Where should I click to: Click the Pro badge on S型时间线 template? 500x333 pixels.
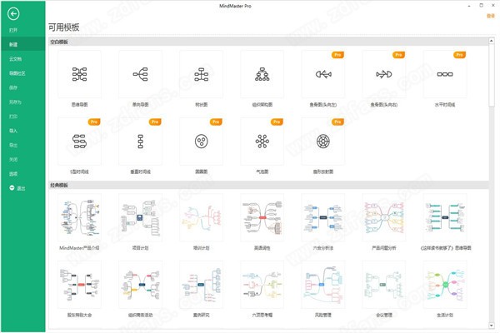click(x=94, y=122)
